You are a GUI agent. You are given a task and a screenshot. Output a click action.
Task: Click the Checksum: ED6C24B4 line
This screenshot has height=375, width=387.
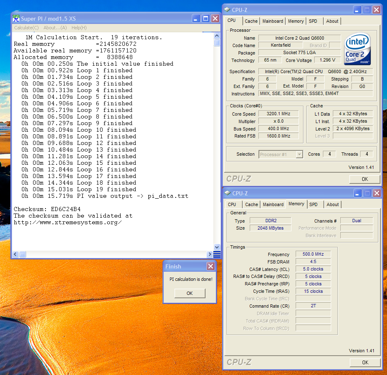[47, 209]
